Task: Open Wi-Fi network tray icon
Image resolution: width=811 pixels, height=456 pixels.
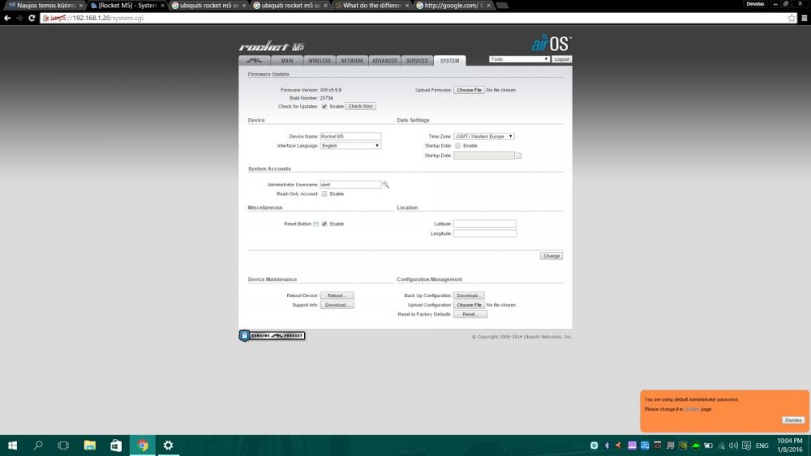Action: (721, 445)
